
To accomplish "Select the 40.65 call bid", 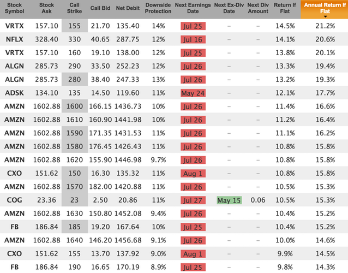I will (100, 39).
